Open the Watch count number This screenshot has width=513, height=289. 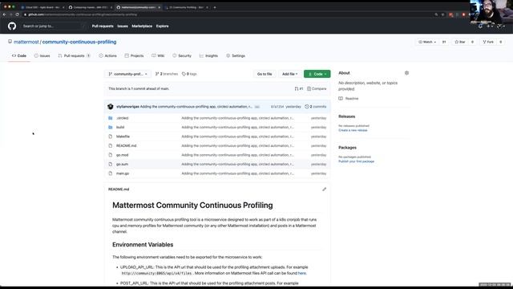tap(444, 42)
